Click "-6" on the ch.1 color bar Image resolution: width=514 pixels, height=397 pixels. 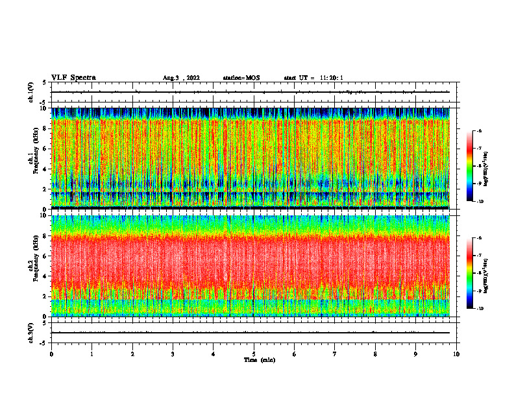(x=479, y=130)
